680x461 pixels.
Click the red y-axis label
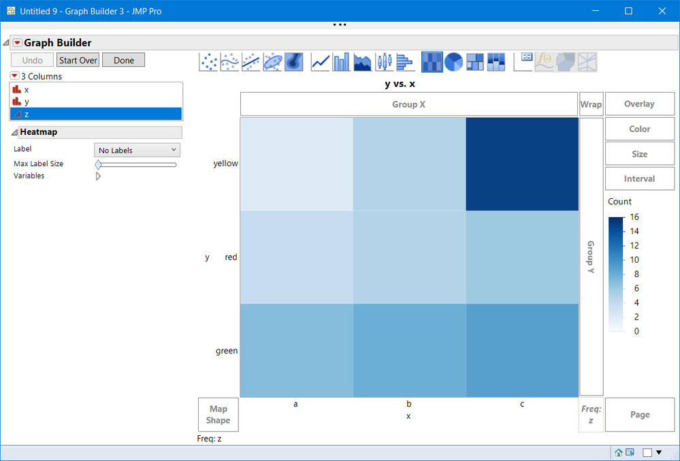pyautogui.click(x=231, y=257)
